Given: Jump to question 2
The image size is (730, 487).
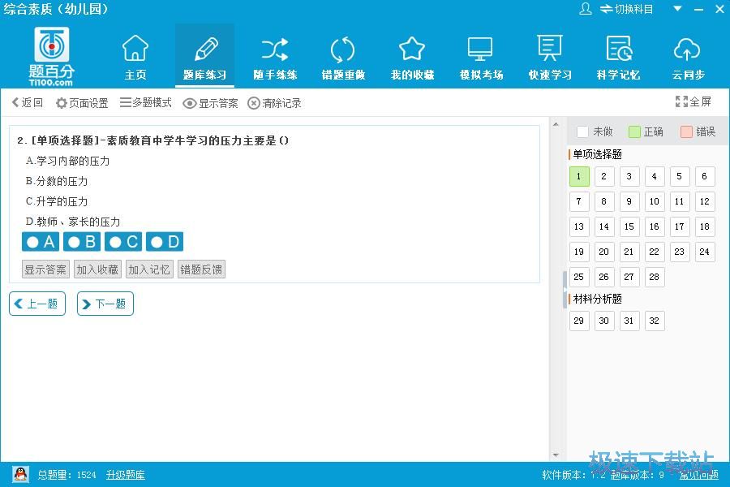Looking at the screenshot, I should [604, 176].
